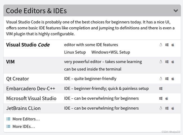Click the Windows icon in Embarcadero Dev-C++ row

tap(161, 88)
